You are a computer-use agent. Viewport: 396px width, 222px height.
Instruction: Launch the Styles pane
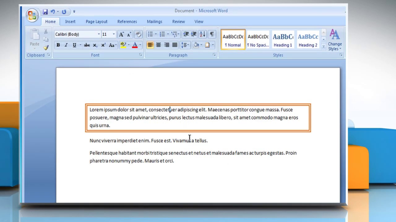[341, 55]
